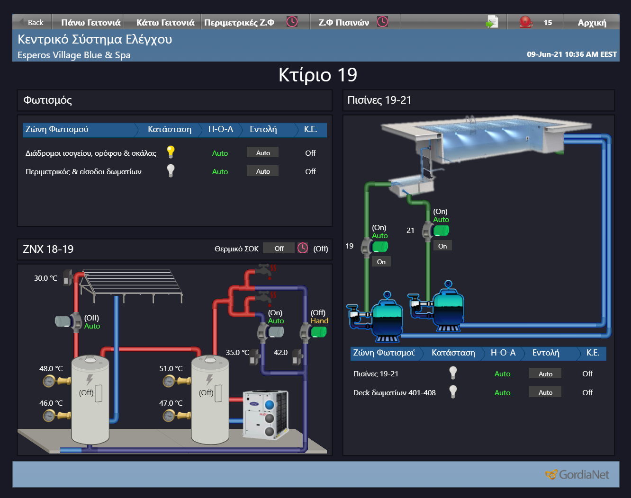Open the Auto selector for Περιμετρικός & είσοδοι δωματίων
Viewport: 631px width, 498px height.
click(x=262, y=170)
